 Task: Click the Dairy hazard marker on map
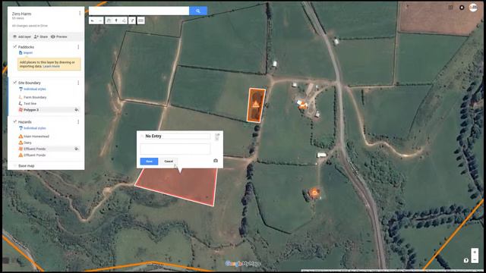303,105
